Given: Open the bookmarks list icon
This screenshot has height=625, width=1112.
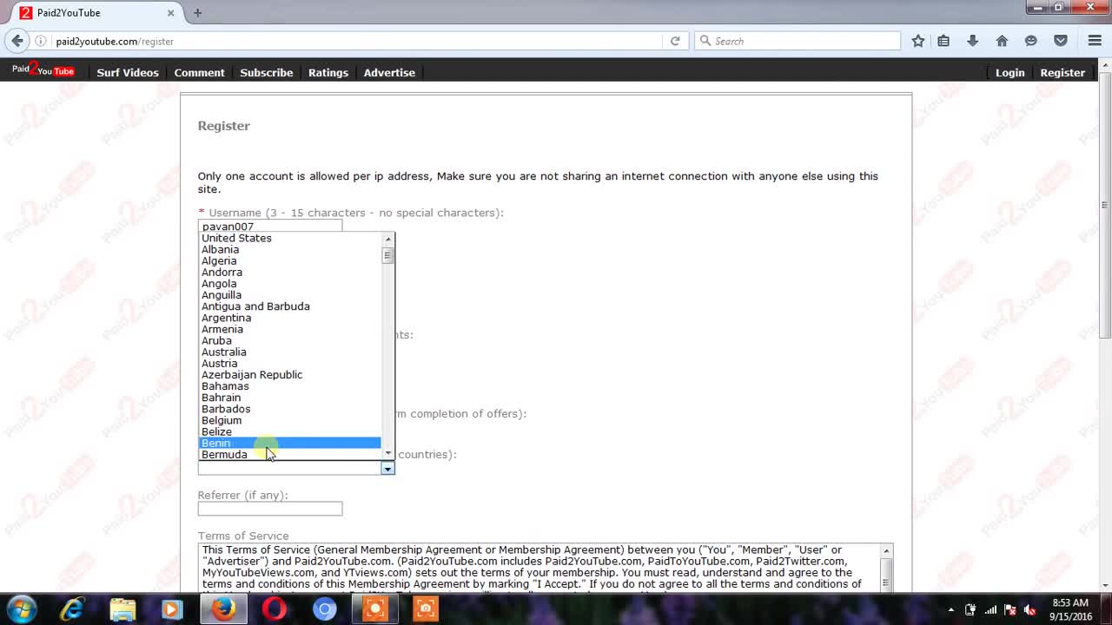Looking at the screenshot, I should click(x=943, y=41).
